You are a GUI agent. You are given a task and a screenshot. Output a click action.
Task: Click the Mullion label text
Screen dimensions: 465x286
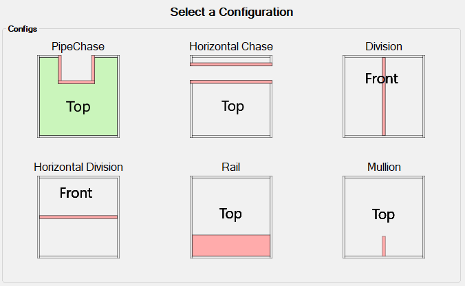(x=384, y=167)
